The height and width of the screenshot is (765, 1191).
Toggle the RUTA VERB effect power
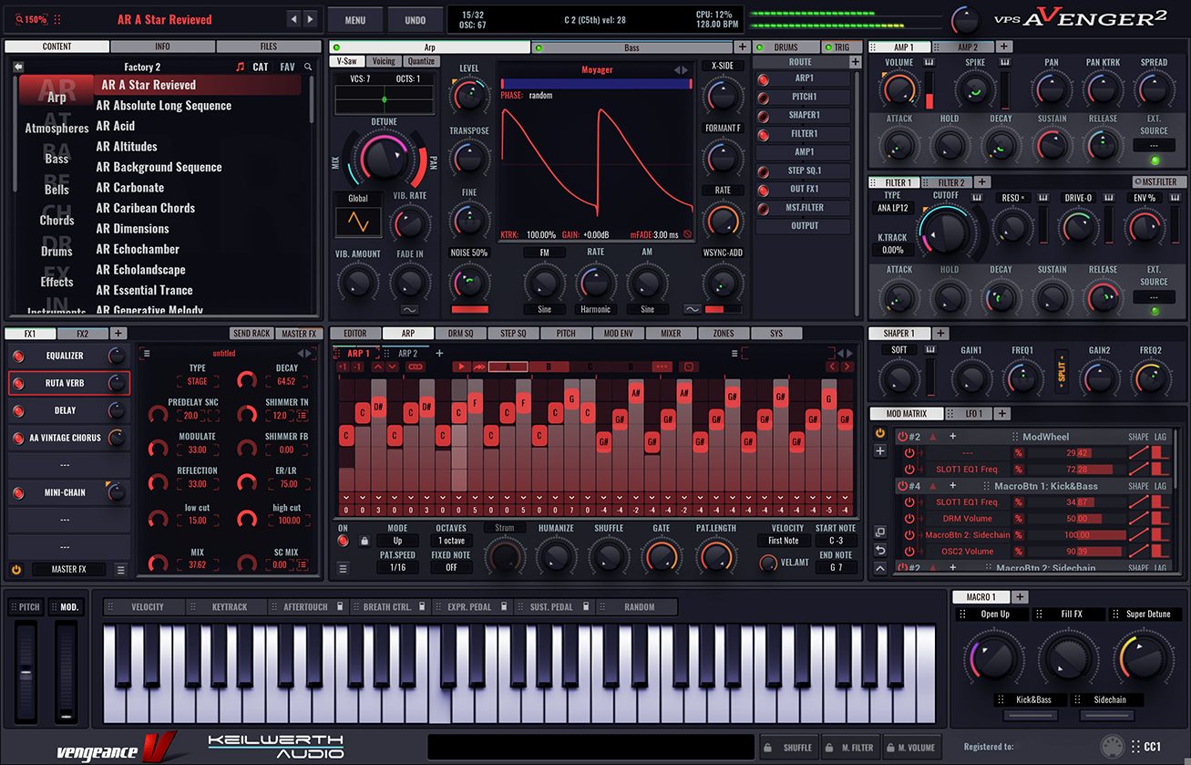point(18,383)
